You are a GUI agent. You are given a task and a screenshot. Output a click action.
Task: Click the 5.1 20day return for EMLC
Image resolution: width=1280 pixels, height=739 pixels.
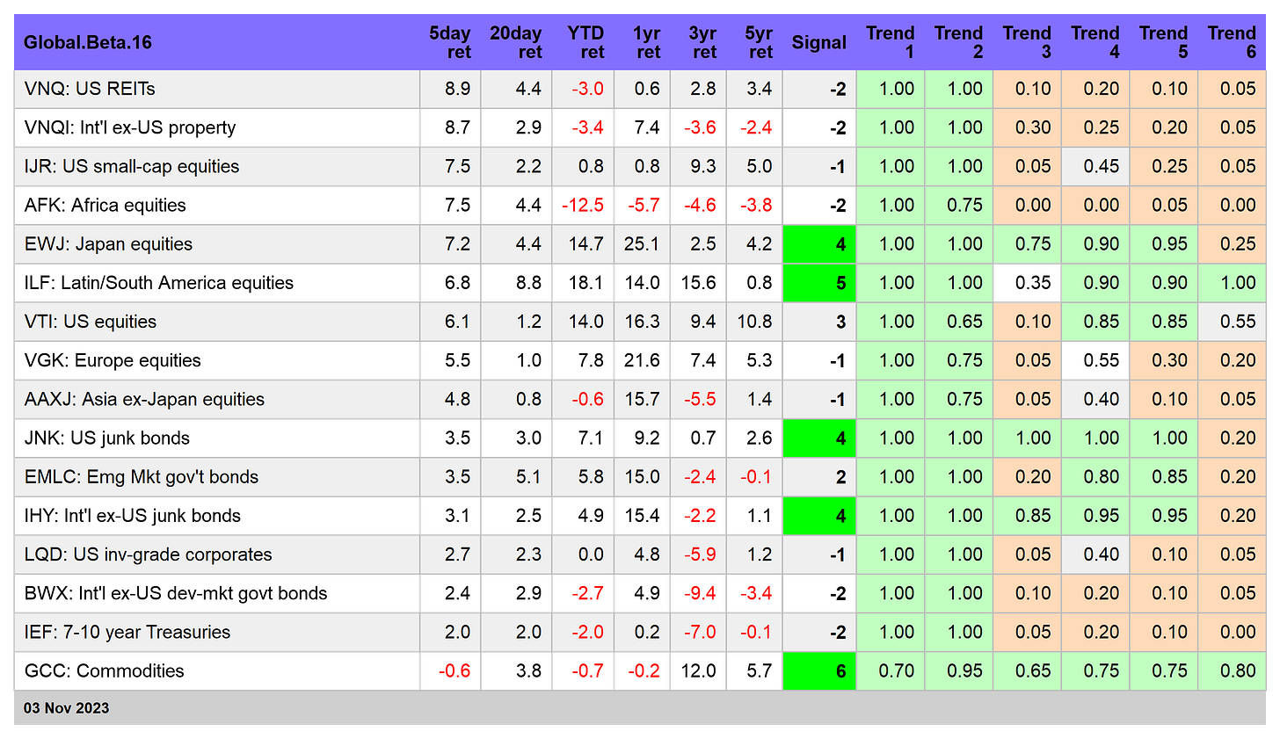point(528,477)
